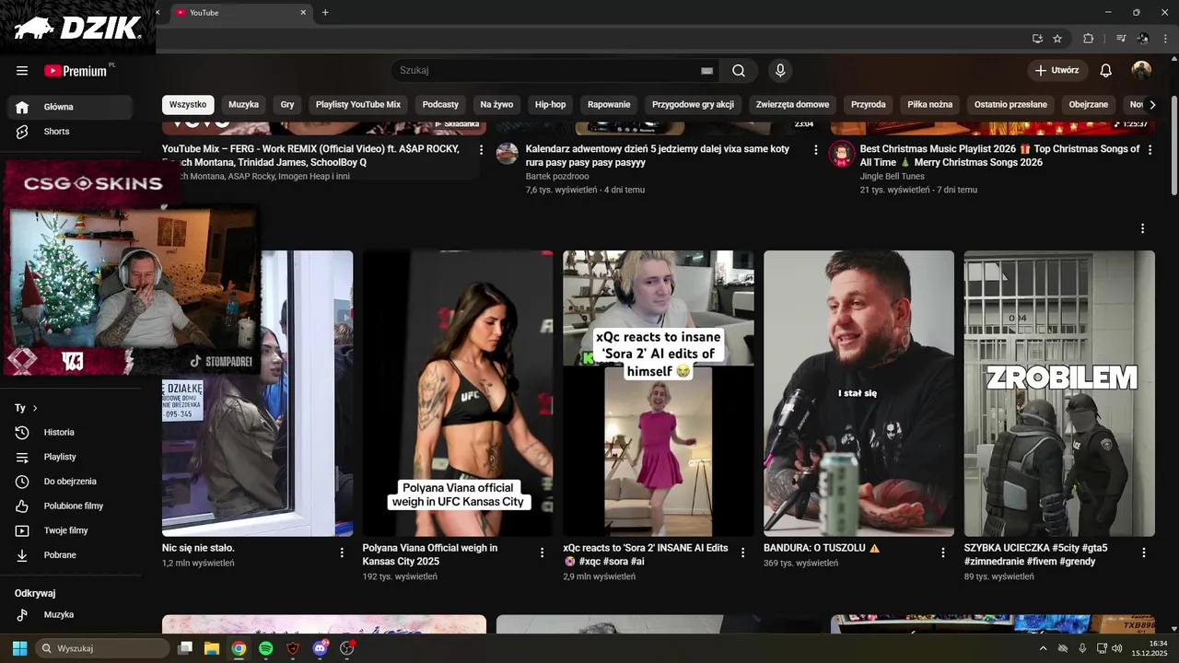1179x663 pixels.
Task: Open options for xQc reacts short
Action: (742, 552)
